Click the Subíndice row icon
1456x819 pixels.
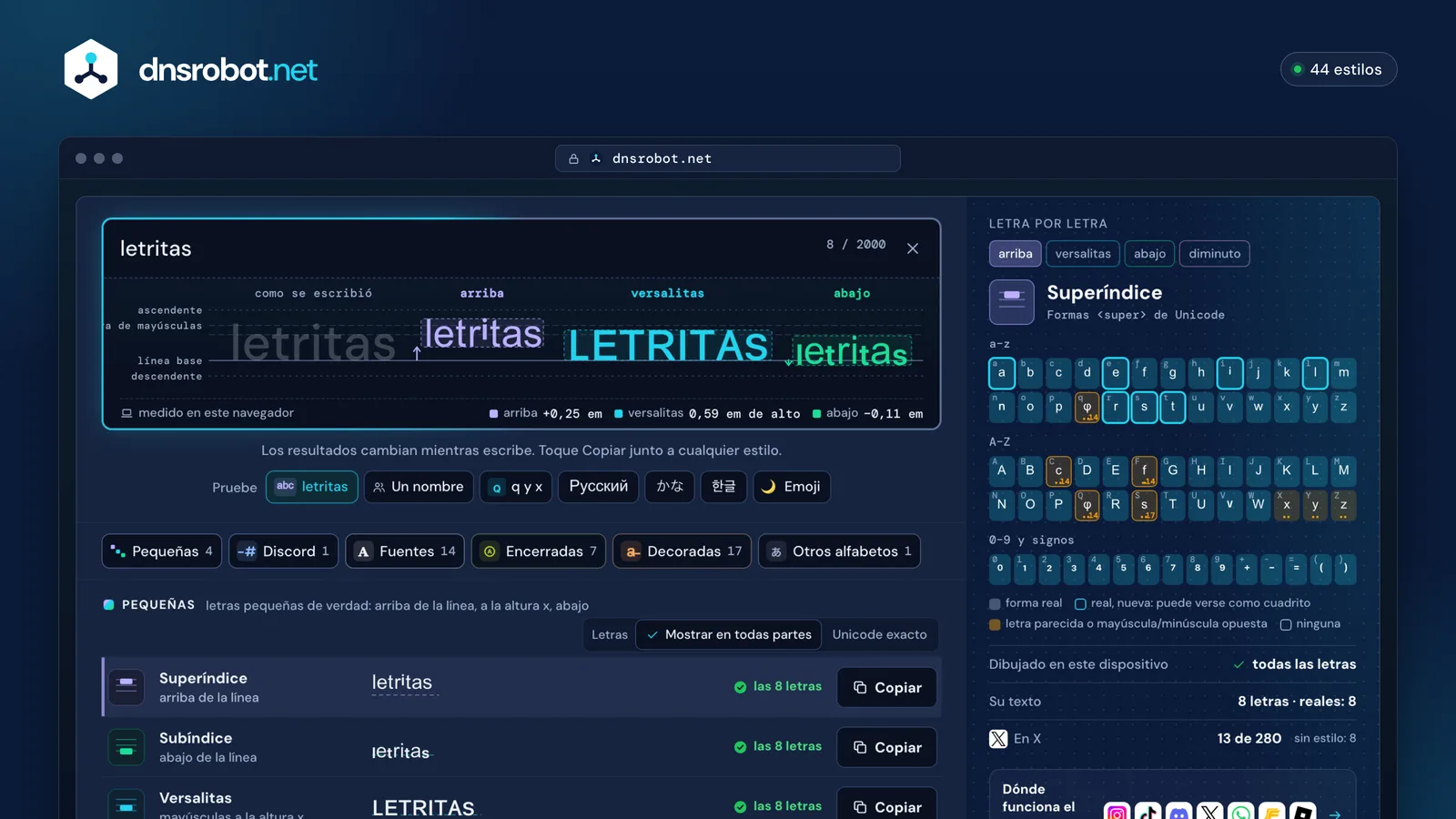pos(126,747)
